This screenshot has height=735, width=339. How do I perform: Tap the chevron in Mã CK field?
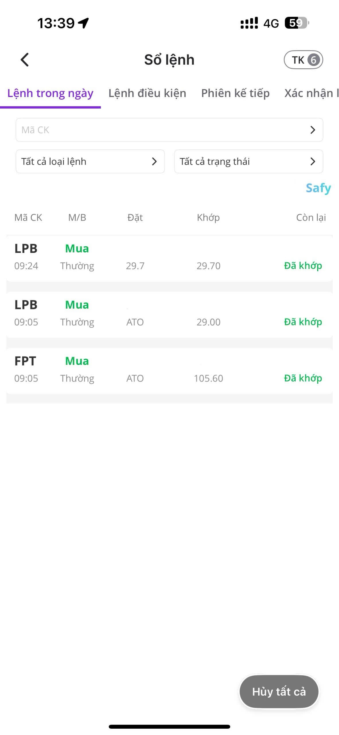313,130
